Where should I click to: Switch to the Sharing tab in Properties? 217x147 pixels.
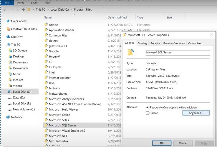143,44
